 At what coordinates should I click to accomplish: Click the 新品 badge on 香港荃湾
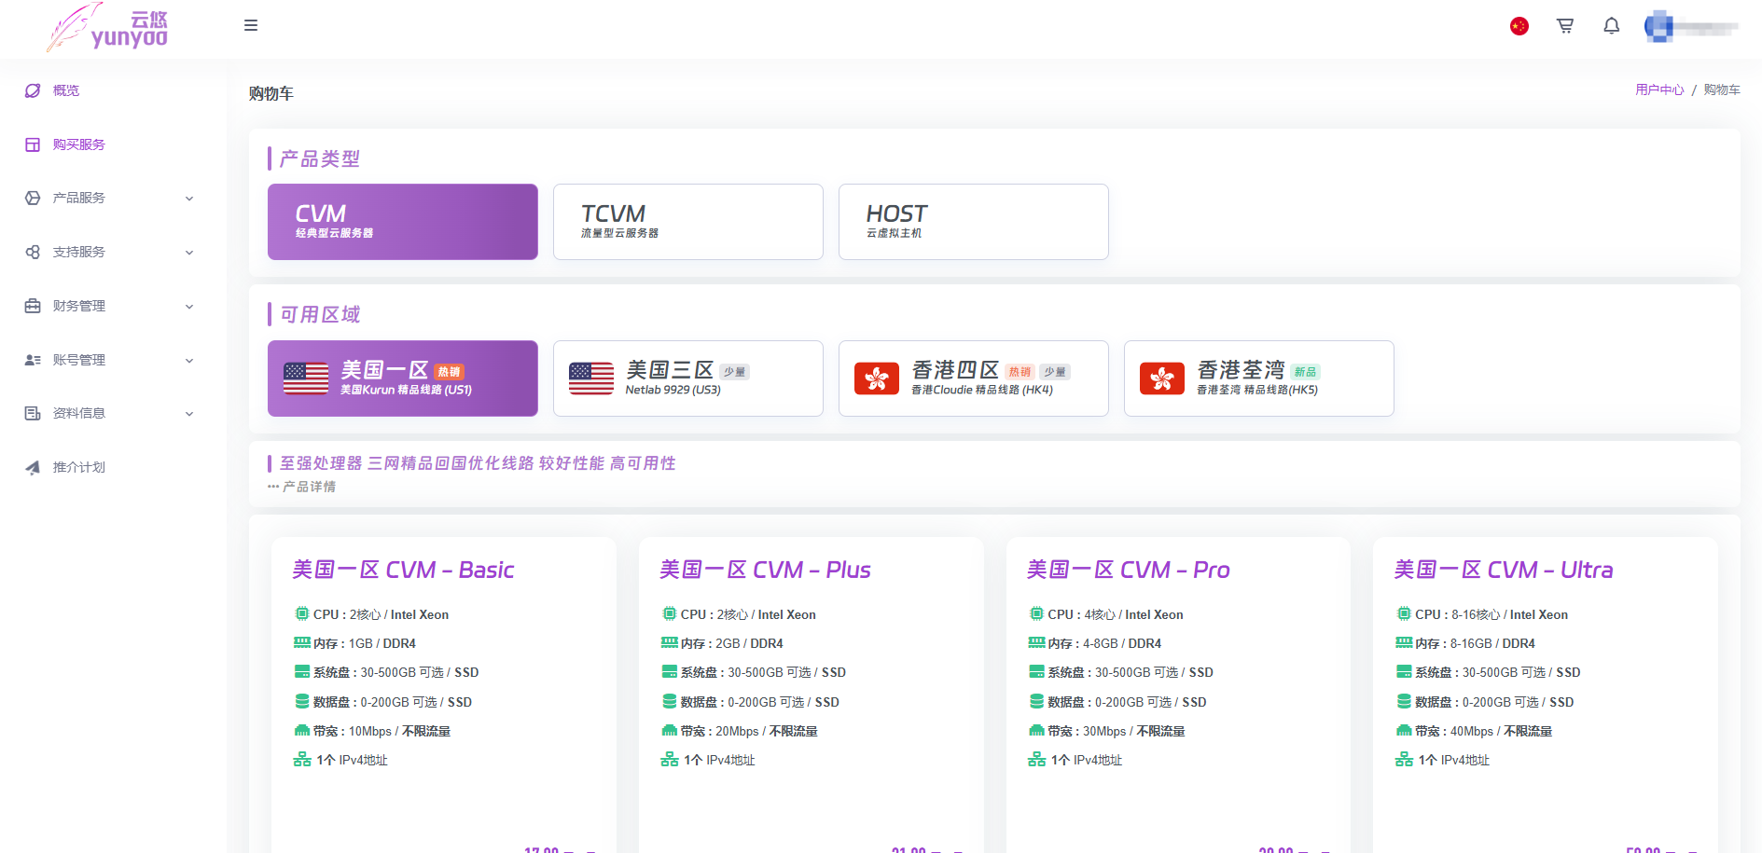click(1305, 372)
